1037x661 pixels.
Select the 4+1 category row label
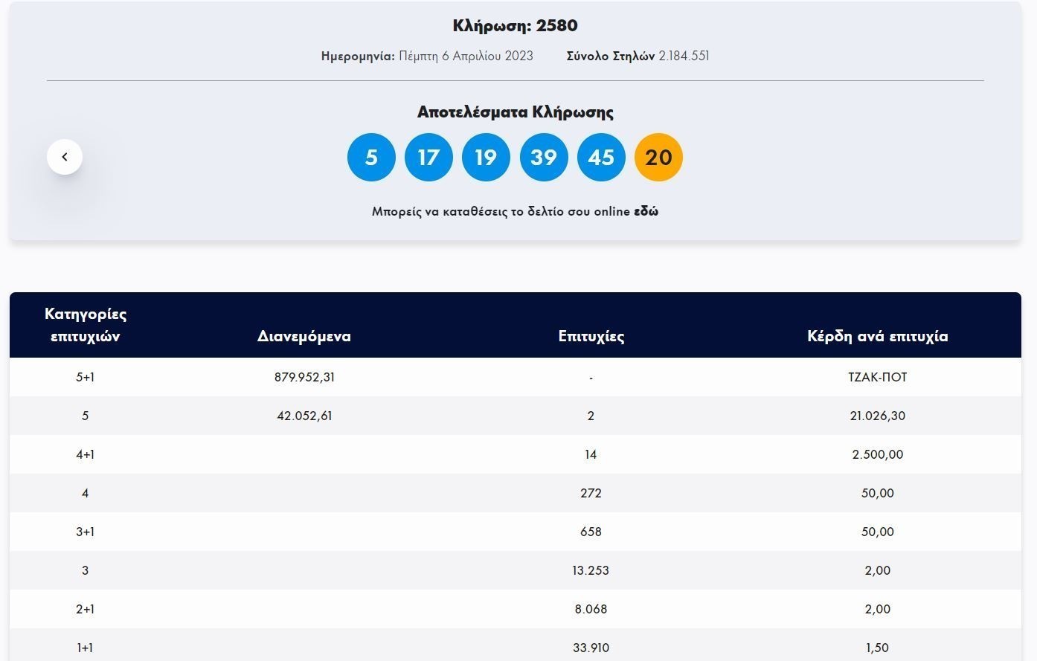coord(86,454)
